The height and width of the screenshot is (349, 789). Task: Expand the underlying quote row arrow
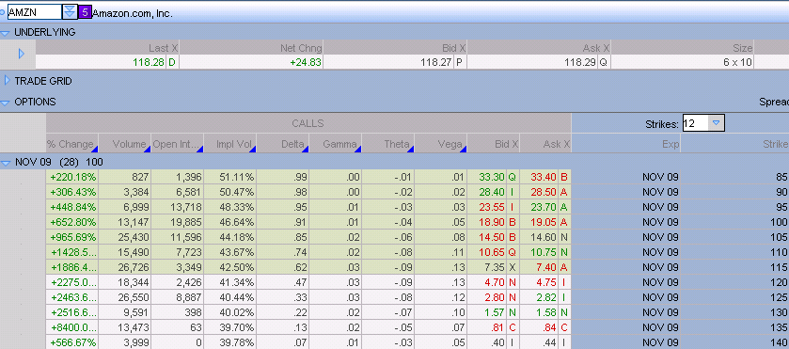(21, 54)
